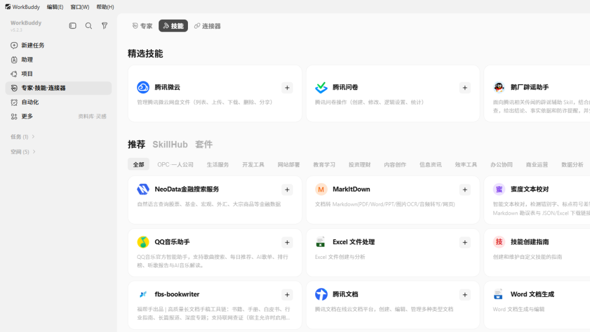Image resolution: width=590 pixels, height=332 pixels.
Task: Open the search icon in sidebar
Action: click(88, 26)
